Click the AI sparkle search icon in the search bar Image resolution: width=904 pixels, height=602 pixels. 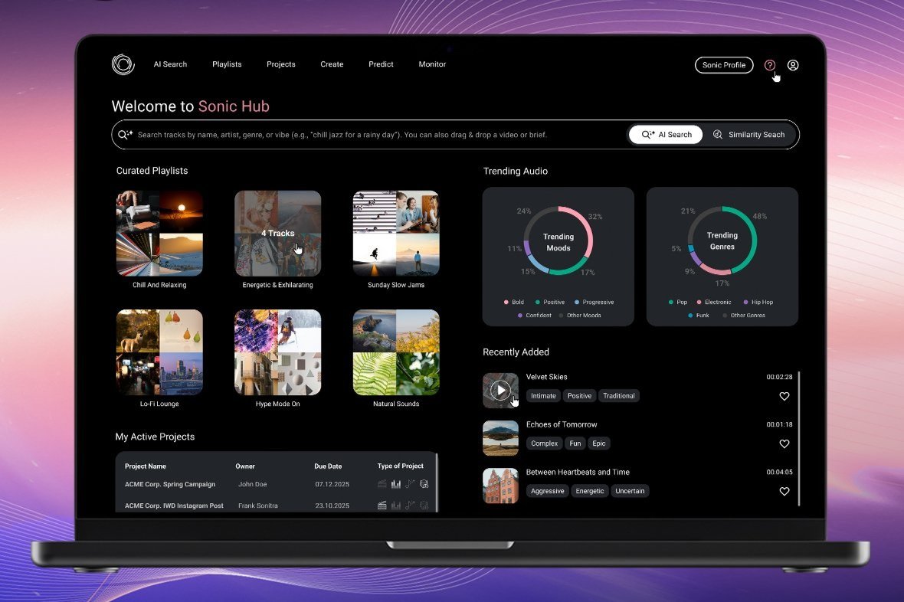pos(125,134)
